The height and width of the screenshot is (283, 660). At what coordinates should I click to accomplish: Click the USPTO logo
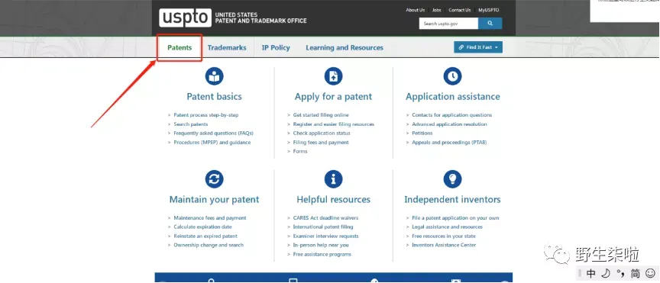[185, 18]
